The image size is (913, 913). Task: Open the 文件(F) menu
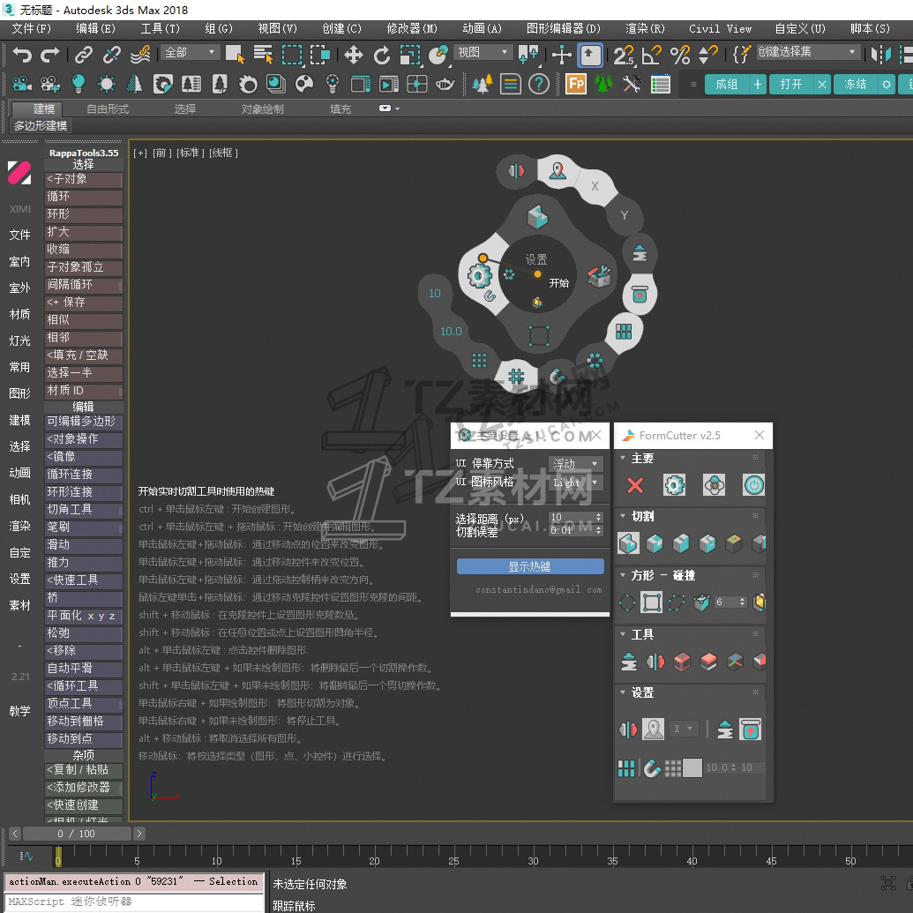click(x=32, y=28)
